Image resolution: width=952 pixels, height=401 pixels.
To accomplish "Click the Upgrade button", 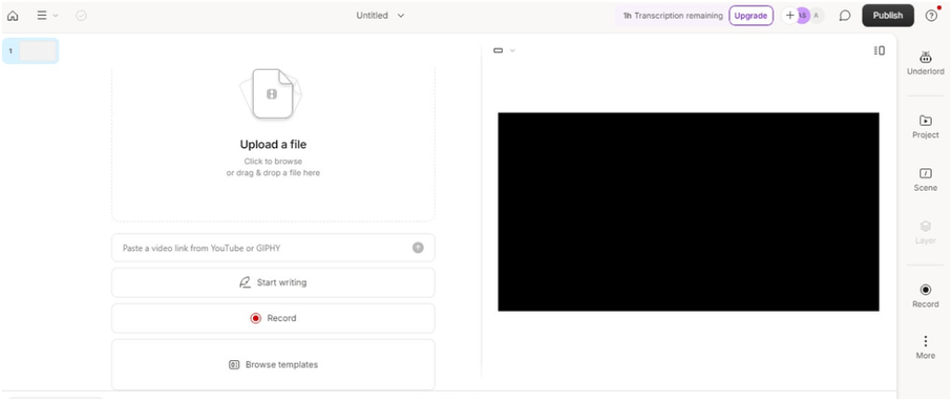I will [x=750, y=16].
